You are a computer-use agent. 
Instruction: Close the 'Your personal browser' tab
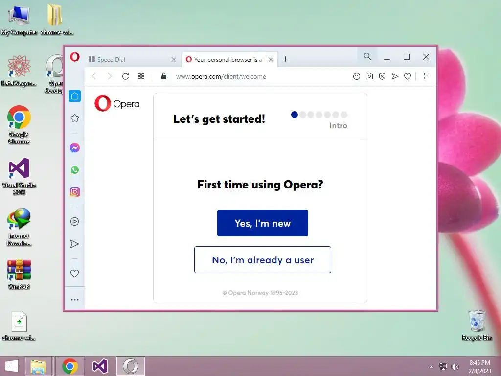(271, 59)
